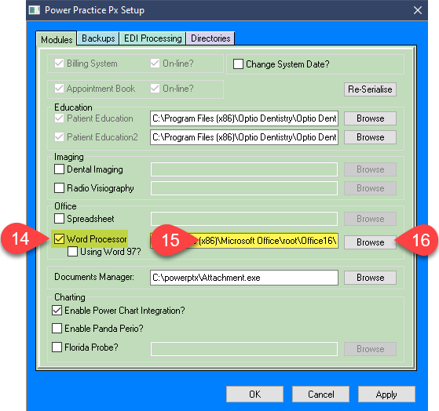
Task: Check the Enable Panda Perio option
Action: click(x=57, y=328)
